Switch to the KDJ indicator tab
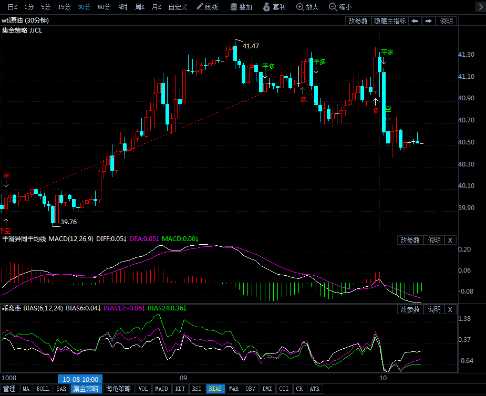This screenshot has height=396, width=486. [180, 389]
